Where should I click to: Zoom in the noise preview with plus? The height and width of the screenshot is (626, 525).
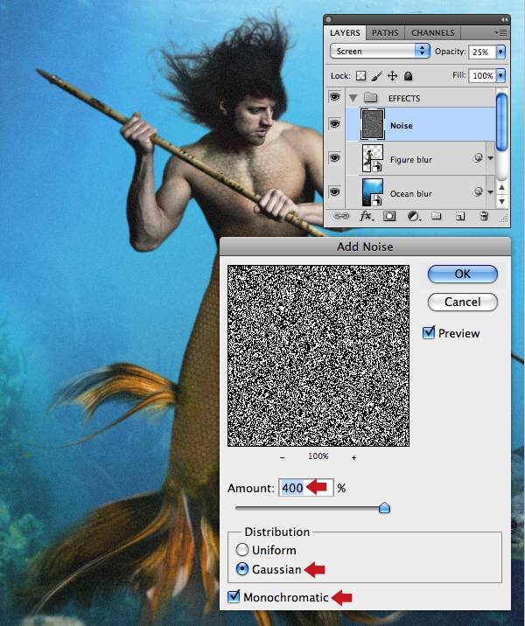click(x=353, y=457)
